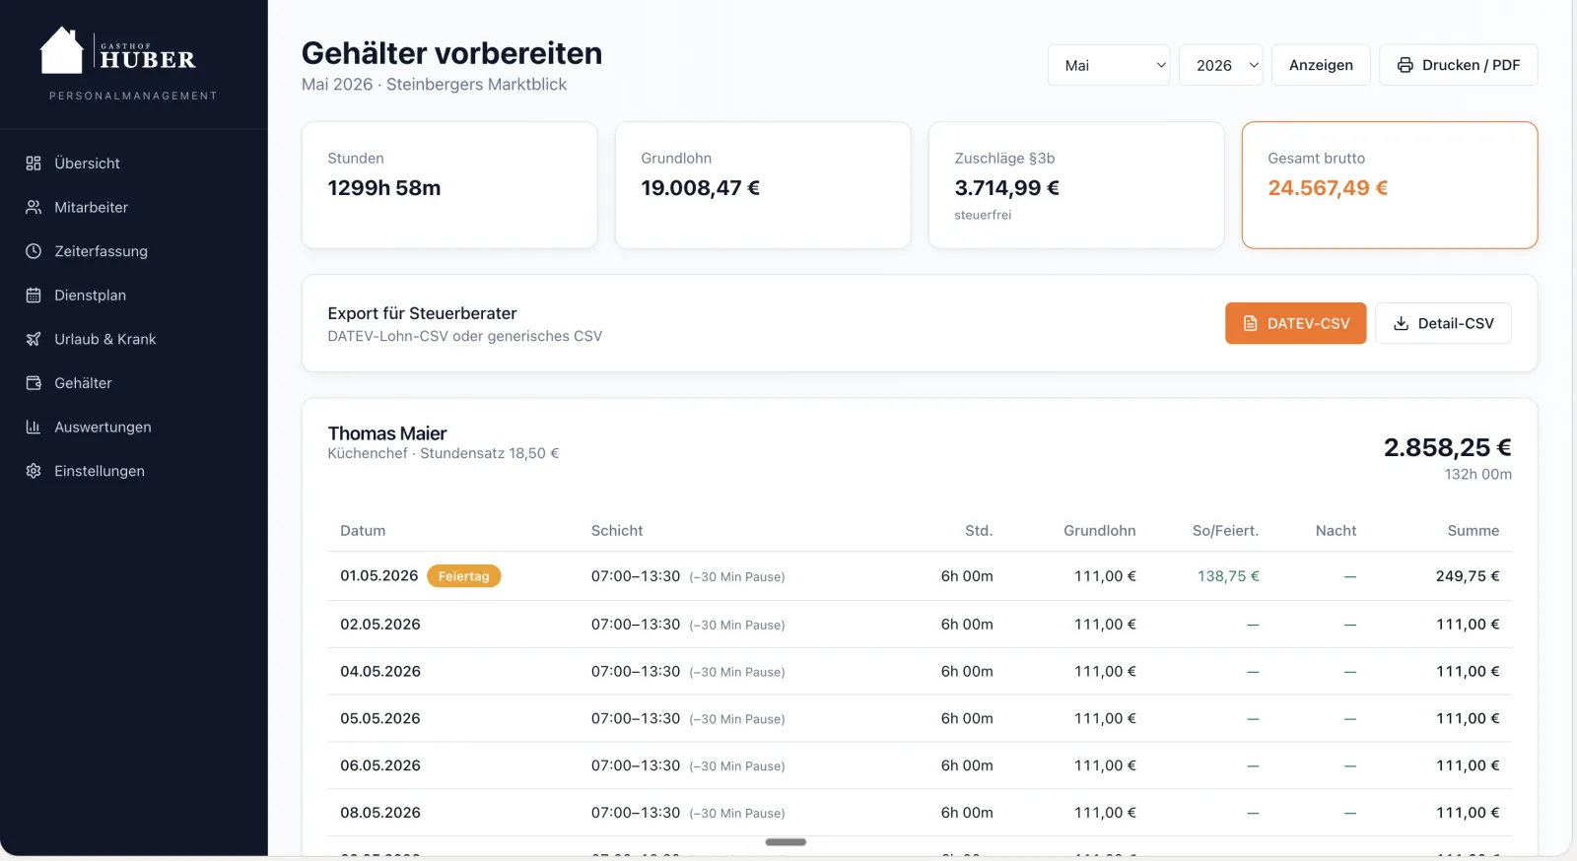
Task: Open the month dropdown showing Mai
Action: pos(1109,65)
